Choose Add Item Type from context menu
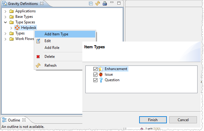Image resolution: width=204 pixels, height=131 pixels. click(x=56, y=34)
